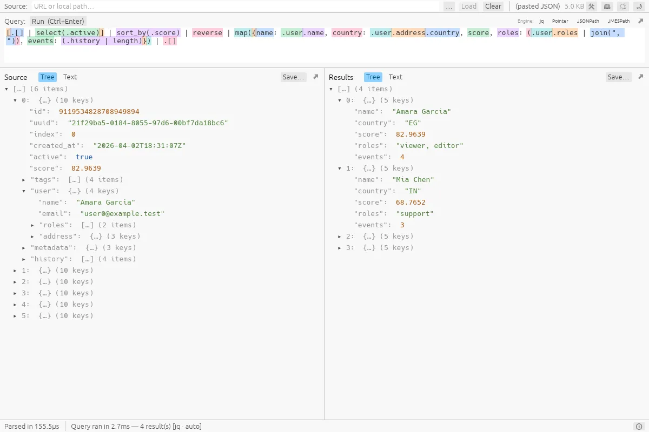Expand the "tags" array in Source
The image size is (649, 432).
(x=24, y=180)
